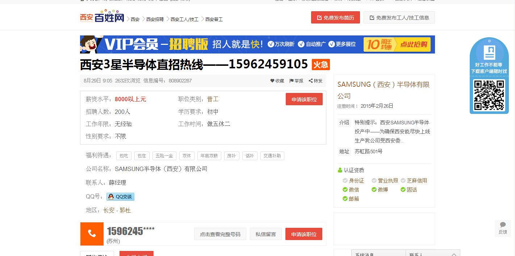Reveal number via 点击查看完整号码
The image size is (515, 256).
220,234
